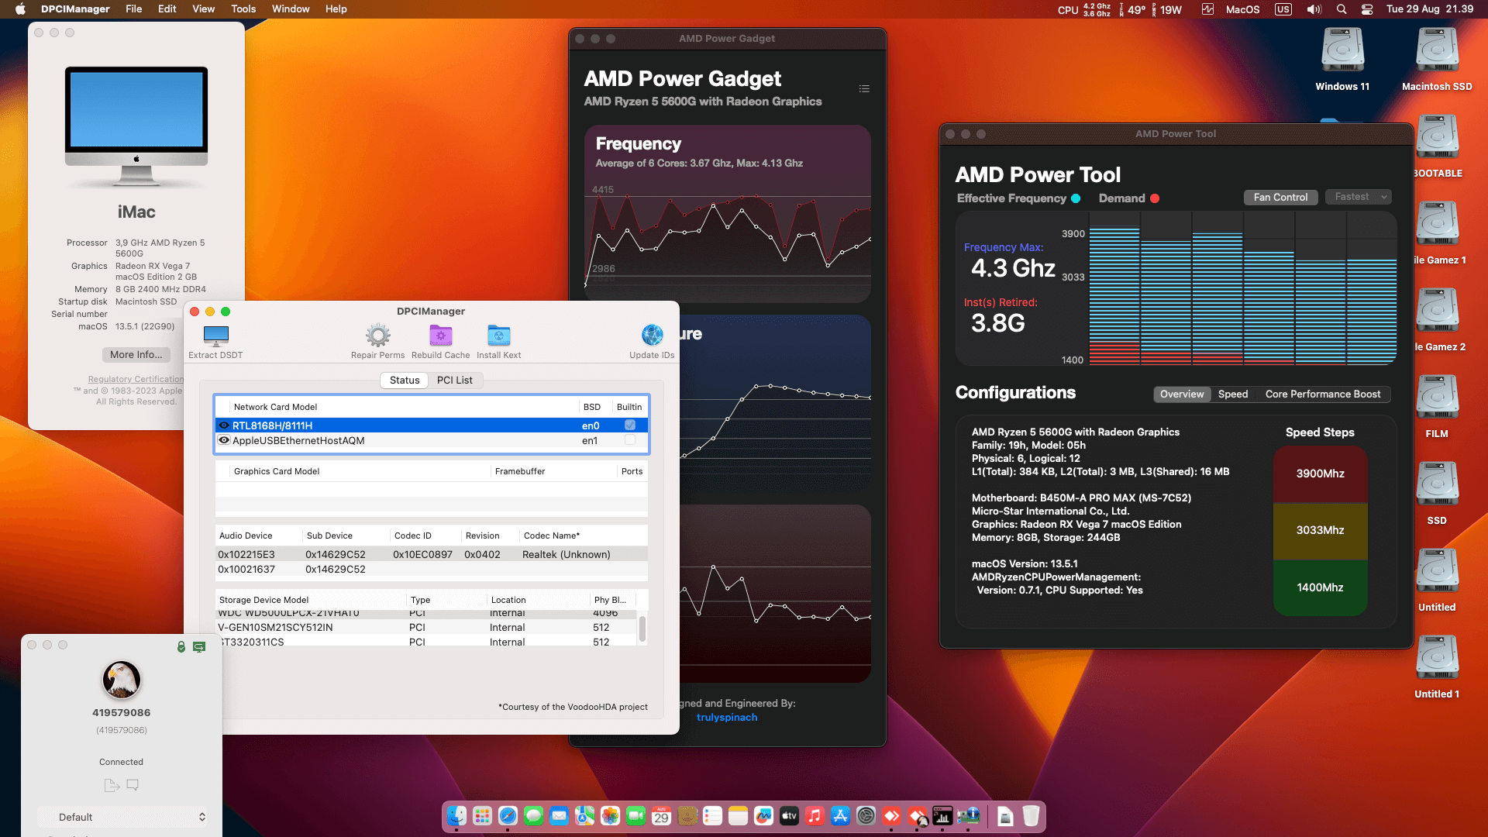1488x837 pixels.
Task: Switch to the PCI List tab
Action: coord(456,380)
